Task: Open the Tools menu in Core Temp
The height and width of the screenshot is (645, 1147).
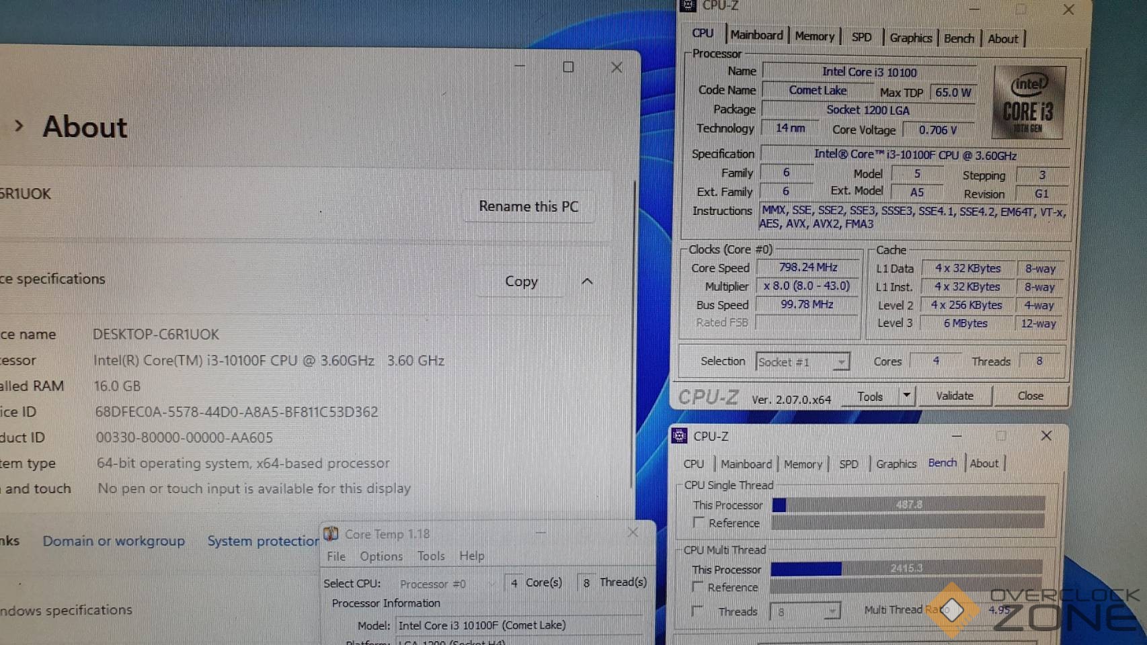Action: point(431,556)
